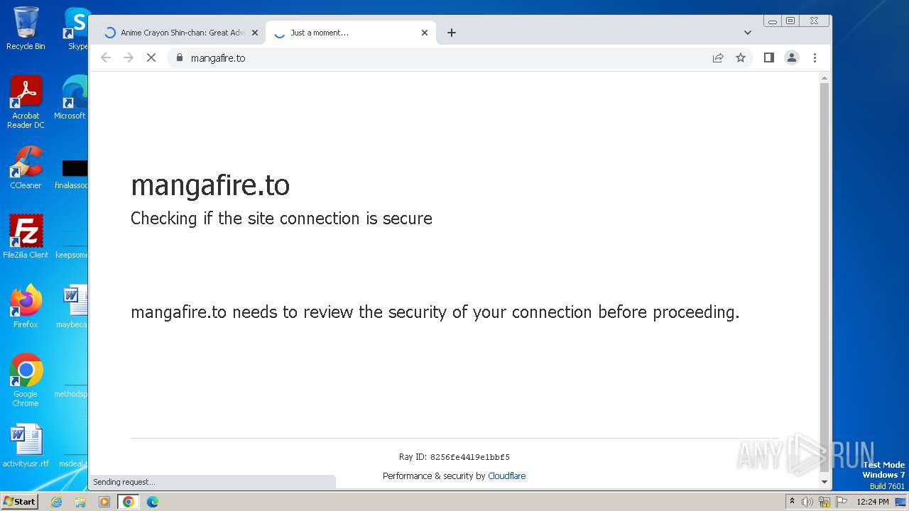The image size is (909, 511).
Task: Open FileZilla Client desktop icon
Action: [x=26, y=237]
